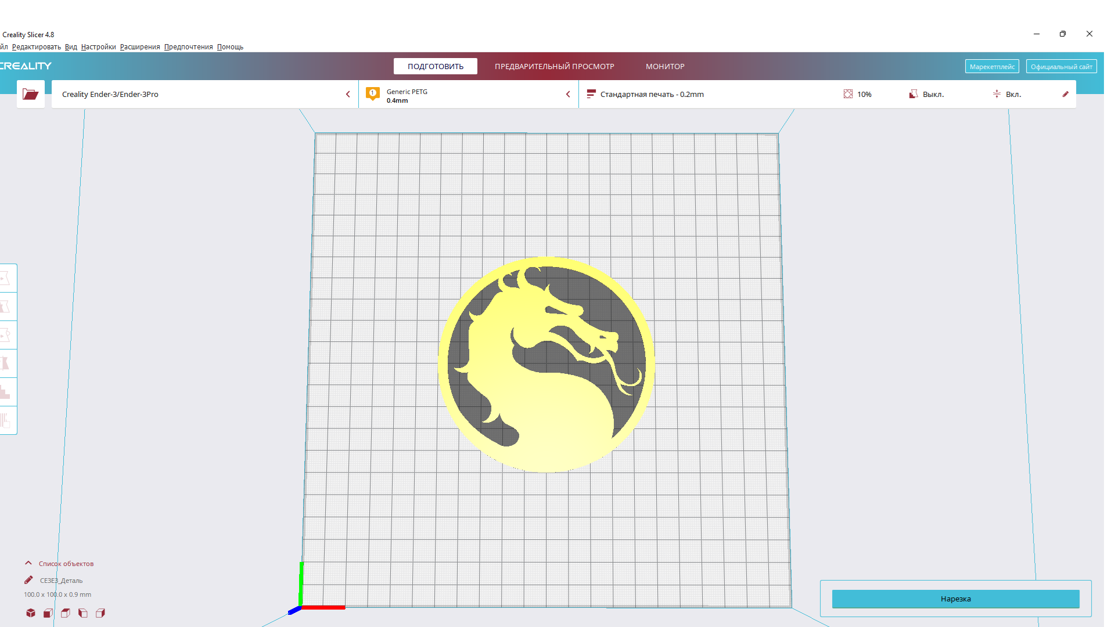Switch to right side view cube icon
This screenshot has height=627, width=1115.
click(100, 613)
